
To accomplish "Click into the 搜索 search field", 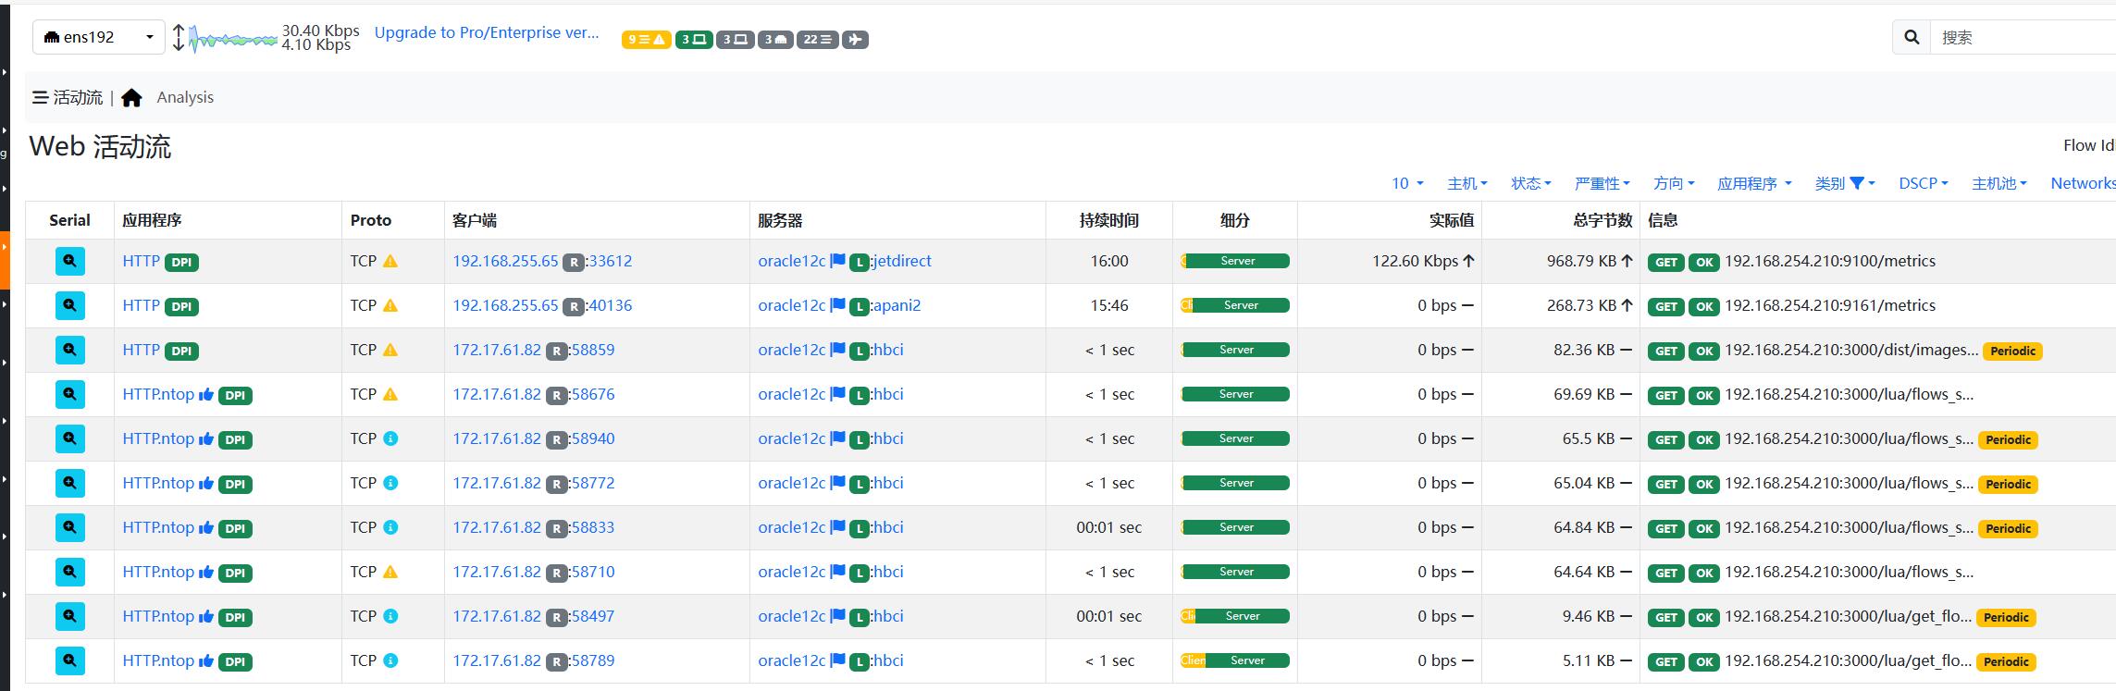I will point(2023,37).
